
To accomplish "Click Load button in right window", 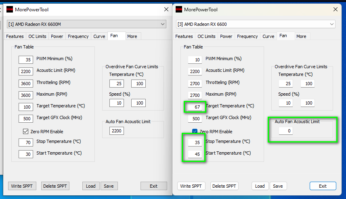I will (x=260, y=186).
